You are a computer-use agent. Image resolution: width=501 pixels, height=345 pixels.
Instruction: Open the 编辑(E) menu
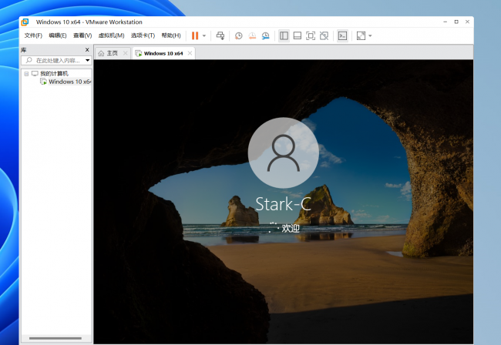[x=58, y=35]
